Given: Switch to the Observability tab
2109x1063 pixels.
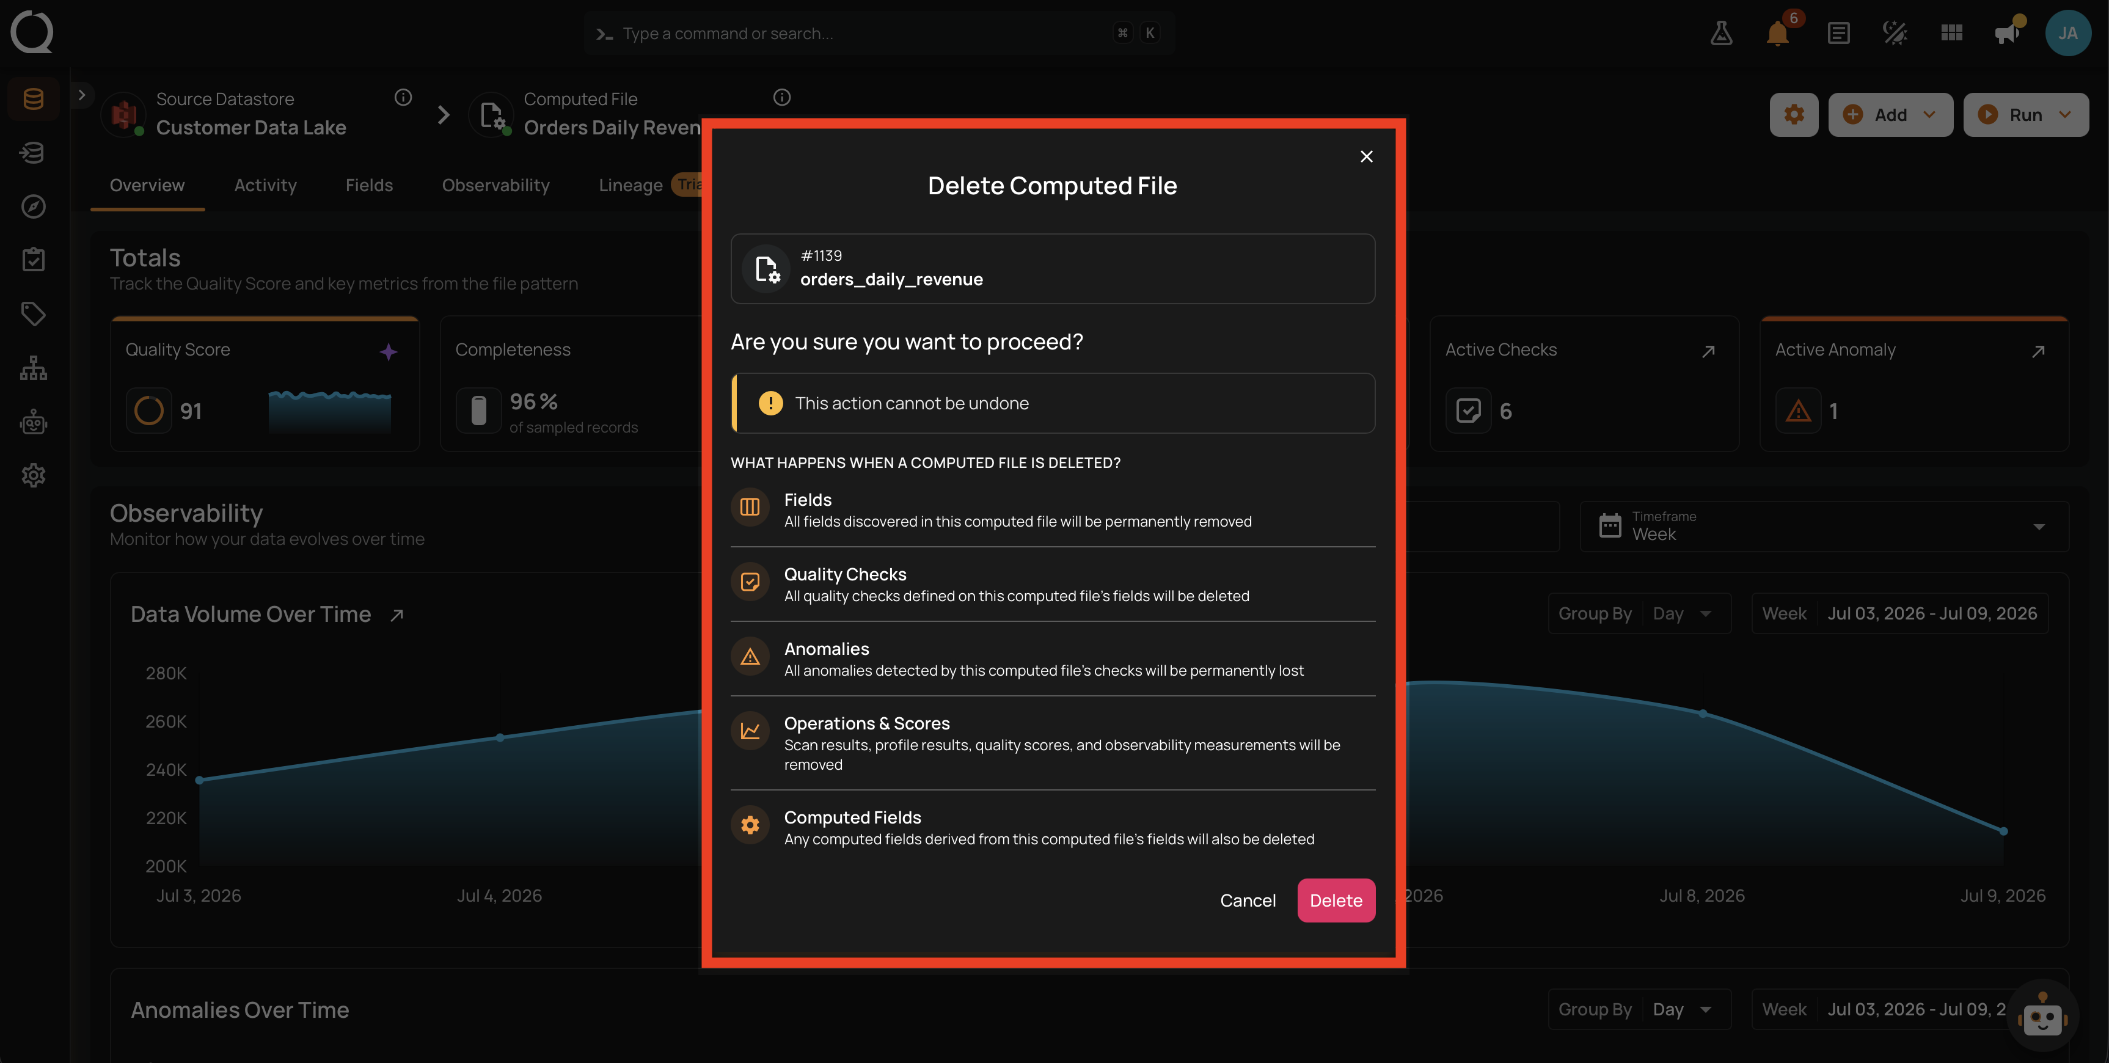Looking at the screenshot, I should [495, 185].
